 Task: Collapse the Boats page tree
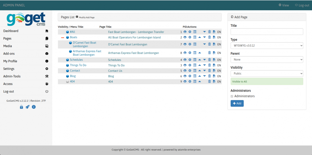tap(62, 38)
